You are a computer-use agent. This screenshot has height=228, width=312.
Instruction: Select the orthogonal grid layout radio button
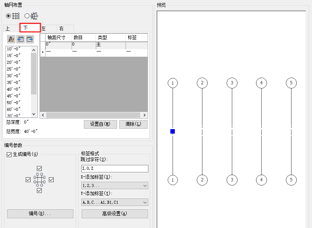(x=8, y=16)
